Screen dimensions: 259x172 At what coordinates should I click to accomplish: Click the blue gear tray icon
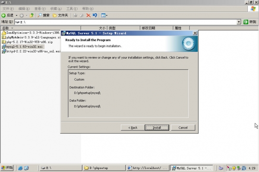pyautogui.click(x=244, y=168)
